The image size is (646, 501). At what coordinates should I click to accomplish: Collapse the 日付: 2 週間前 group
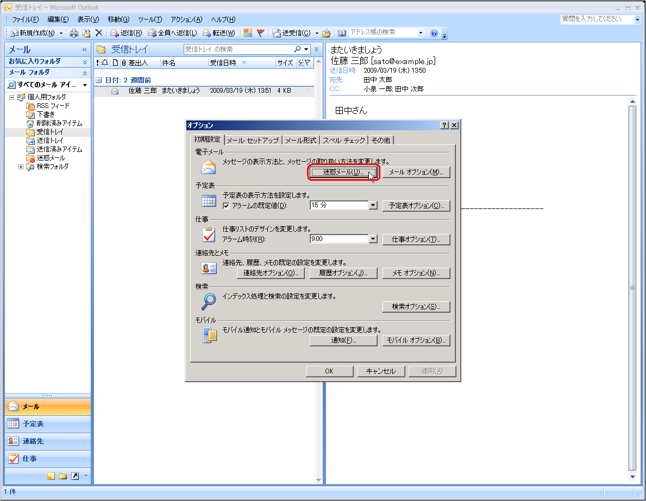click(x=98, y=80)
